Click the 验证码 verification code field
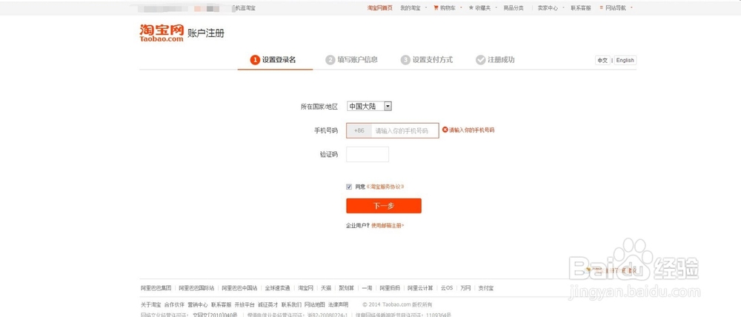Viewport: 741px width, 317px height. (368, 155)
